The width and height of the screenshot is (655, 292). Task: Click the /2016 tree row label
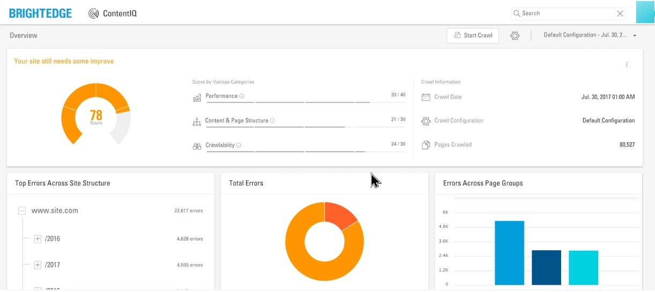coord(53,239)
